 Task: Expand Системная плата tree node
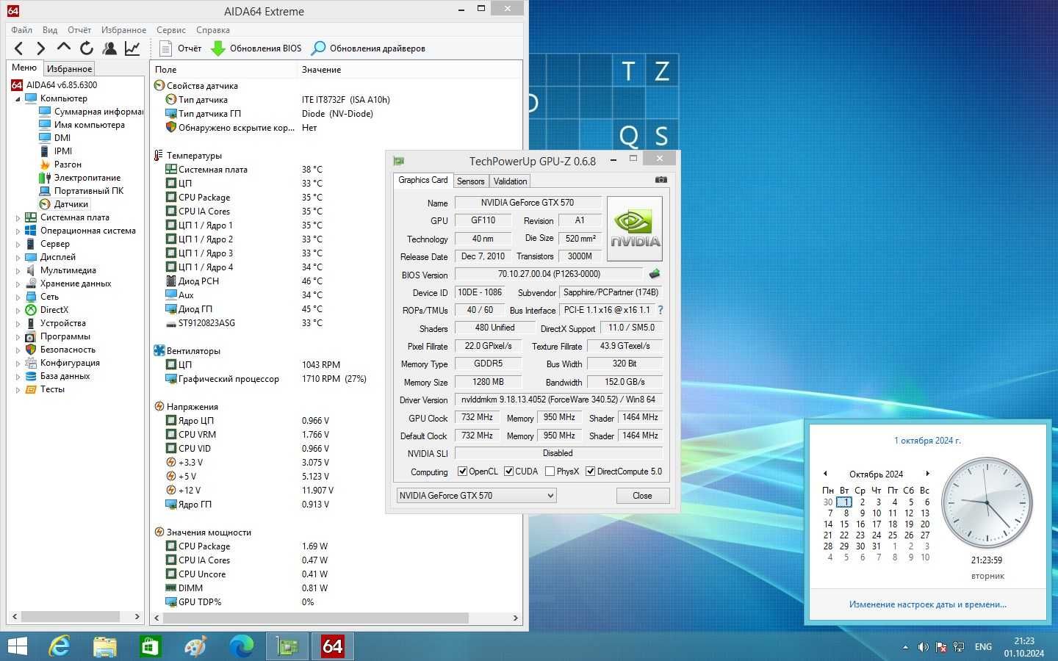[18, 217]
